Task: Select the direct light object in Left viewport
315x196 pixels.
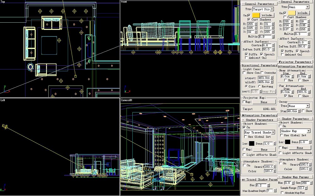Action: point(5,127)
